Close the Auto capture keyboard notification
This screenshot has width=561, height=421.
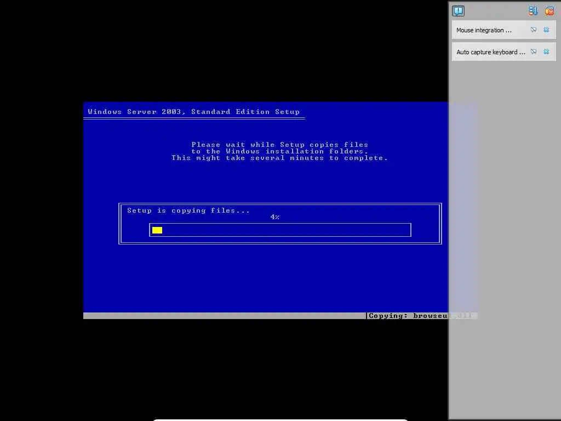tap(546, 52)
